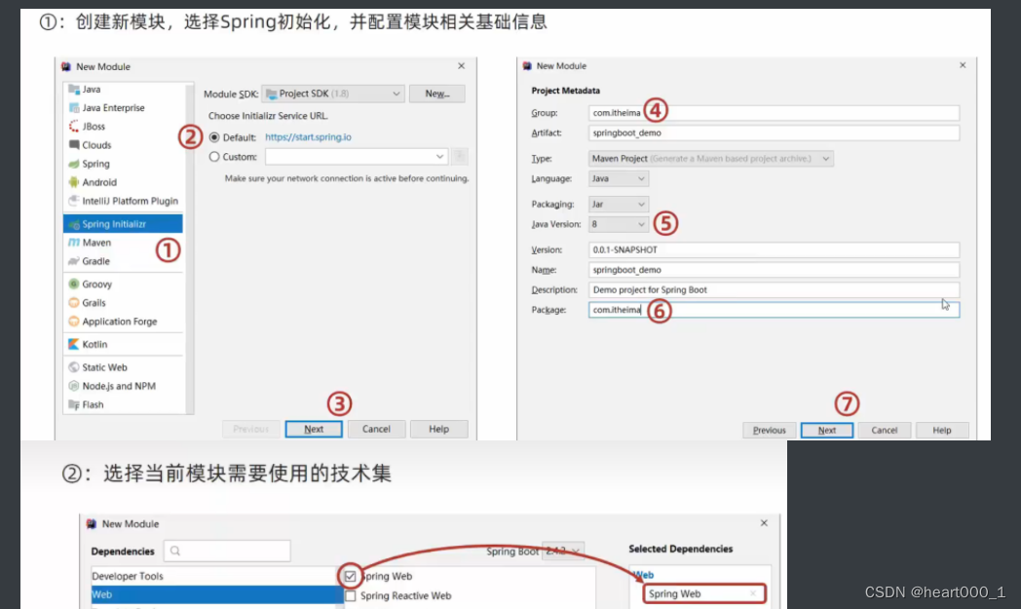
Task: Click Help in Project Metadata dialog
Action: pos(941,431)
